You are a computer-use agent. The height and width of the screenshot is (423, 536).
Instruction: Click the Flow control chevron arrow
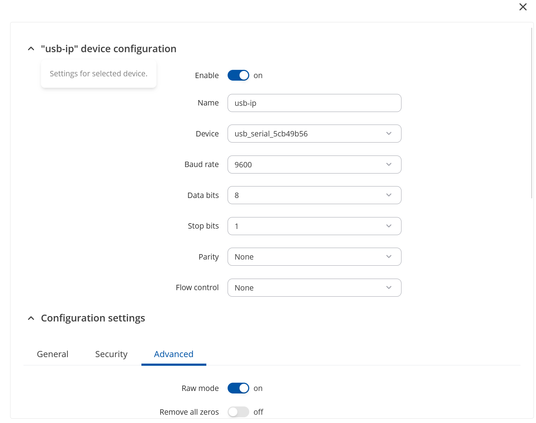[388, 288]
